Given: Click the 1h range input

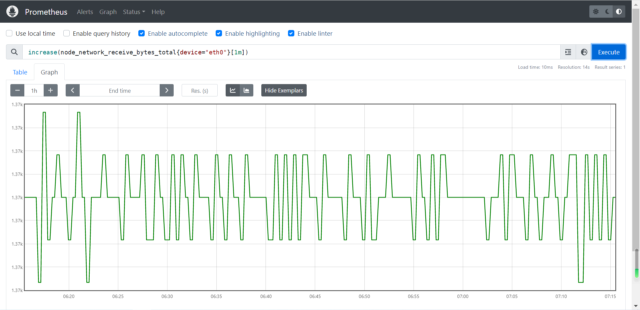Looking at the screenshot, I should pyautogui.click(x=34, y=90).
